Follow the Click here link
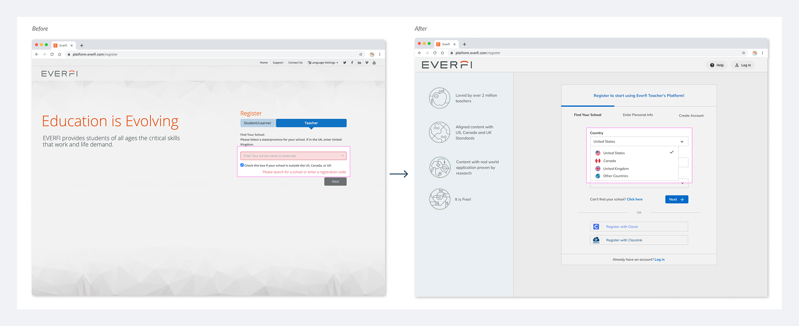This screenshot has height=326, width=799. tap(635, 199)
